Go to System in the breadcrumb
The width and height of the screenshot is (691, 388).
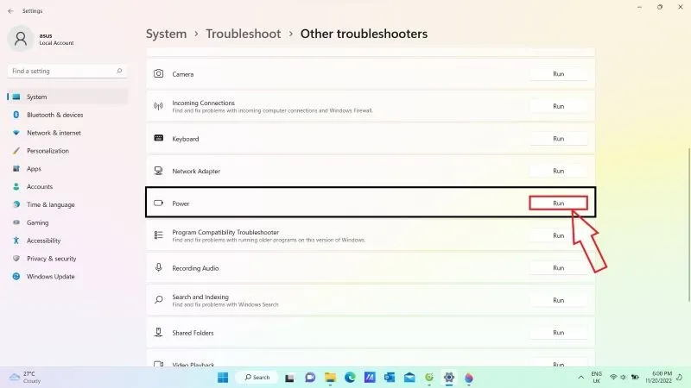tap(166, 34)
